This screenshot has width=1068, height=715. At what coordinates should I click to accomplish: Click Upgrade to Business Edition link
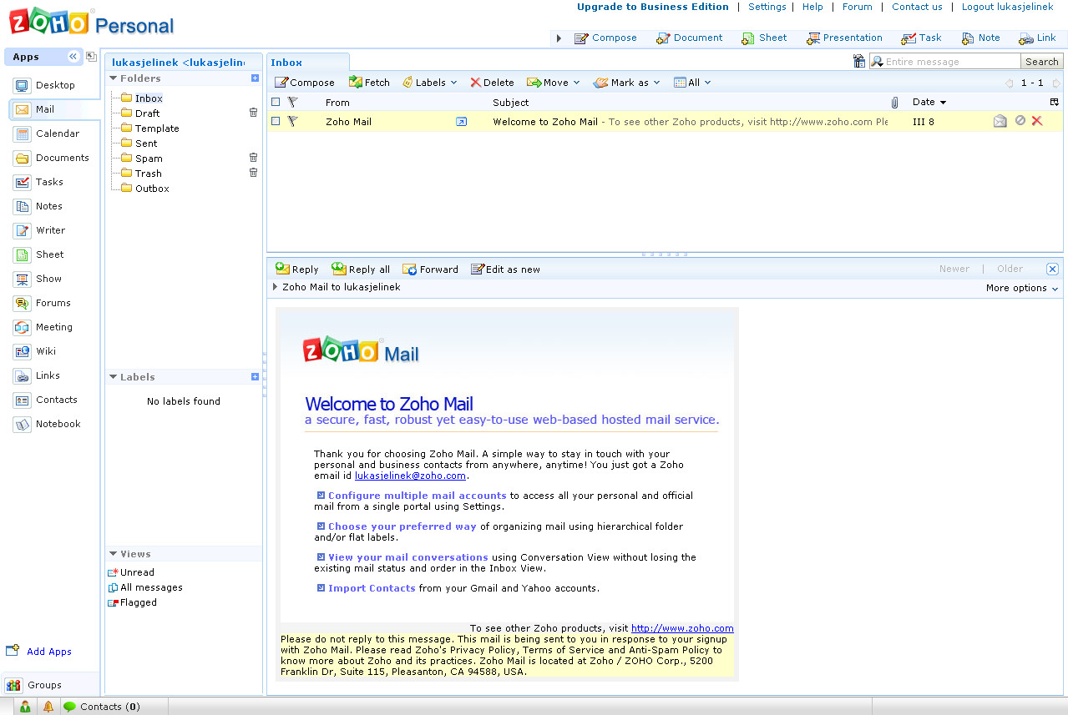coord(652,7)
